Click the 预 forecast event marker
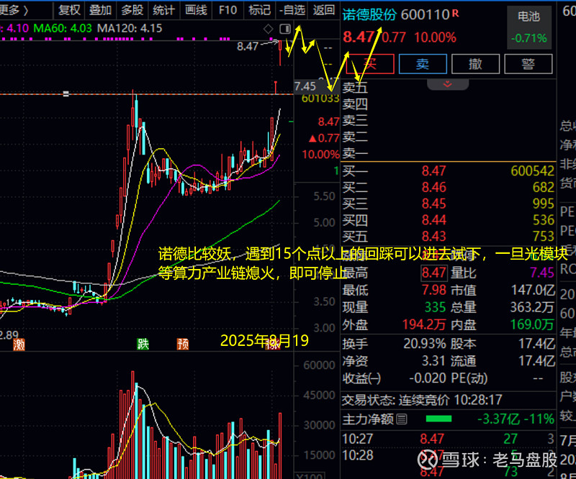The width and height of the screenshot is (576, 479). point(183,344)
